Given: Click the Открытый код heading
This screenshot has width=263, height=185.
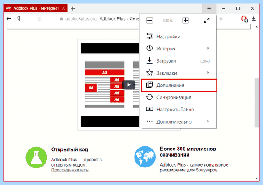Looking at the screenshot, I should 70,149.
